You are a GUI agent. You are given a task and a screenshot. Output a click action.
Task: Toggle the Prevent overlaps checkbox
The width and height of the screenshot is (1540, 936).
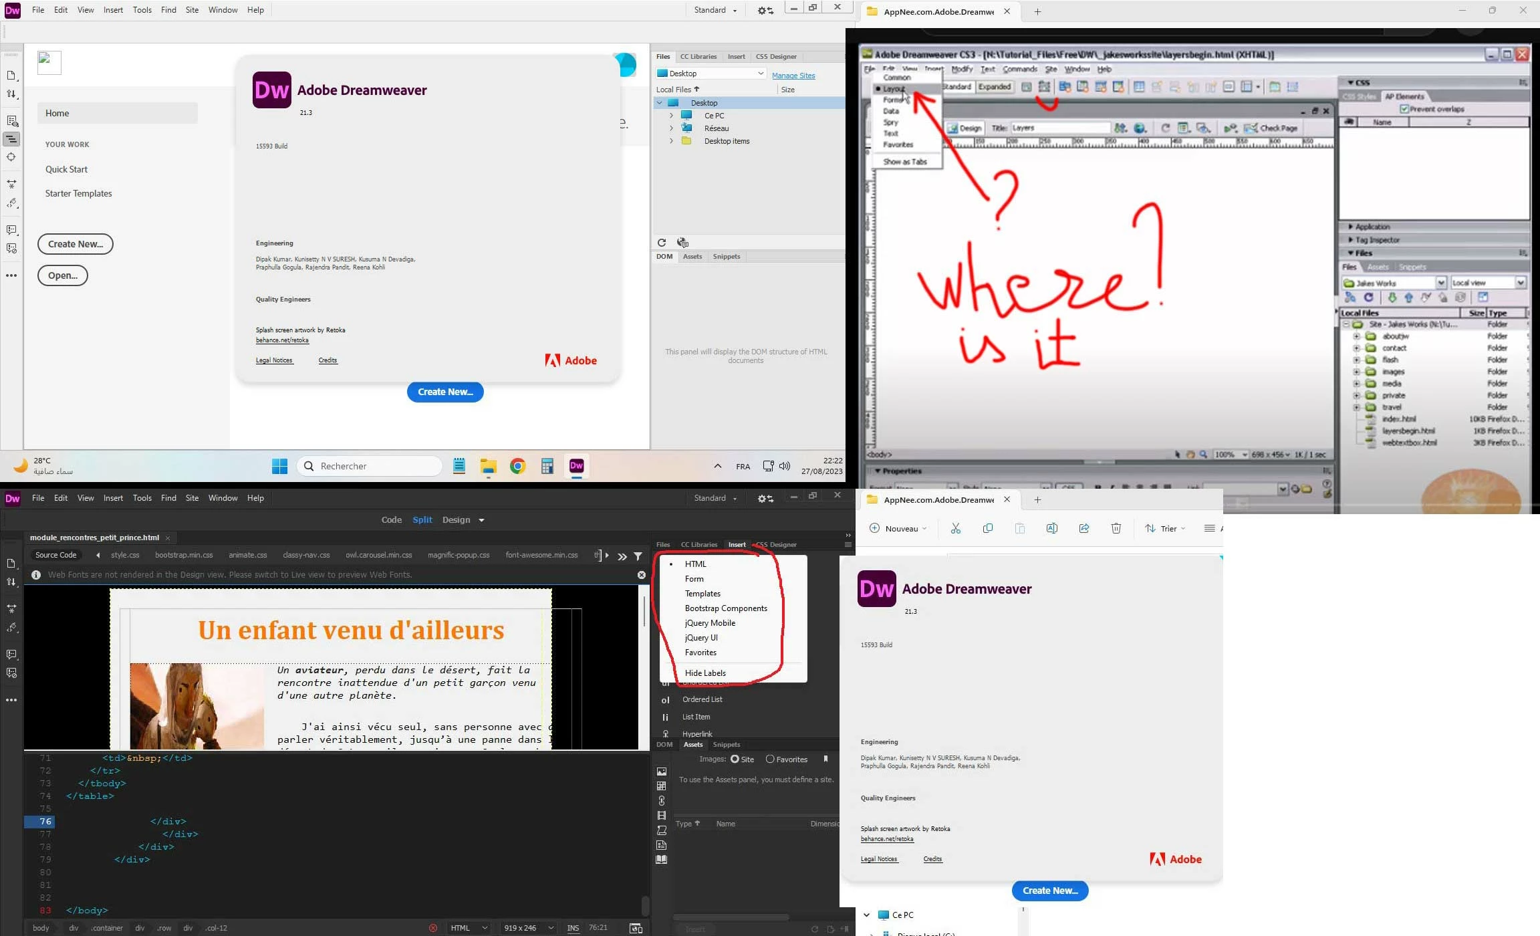point(1404,109)
